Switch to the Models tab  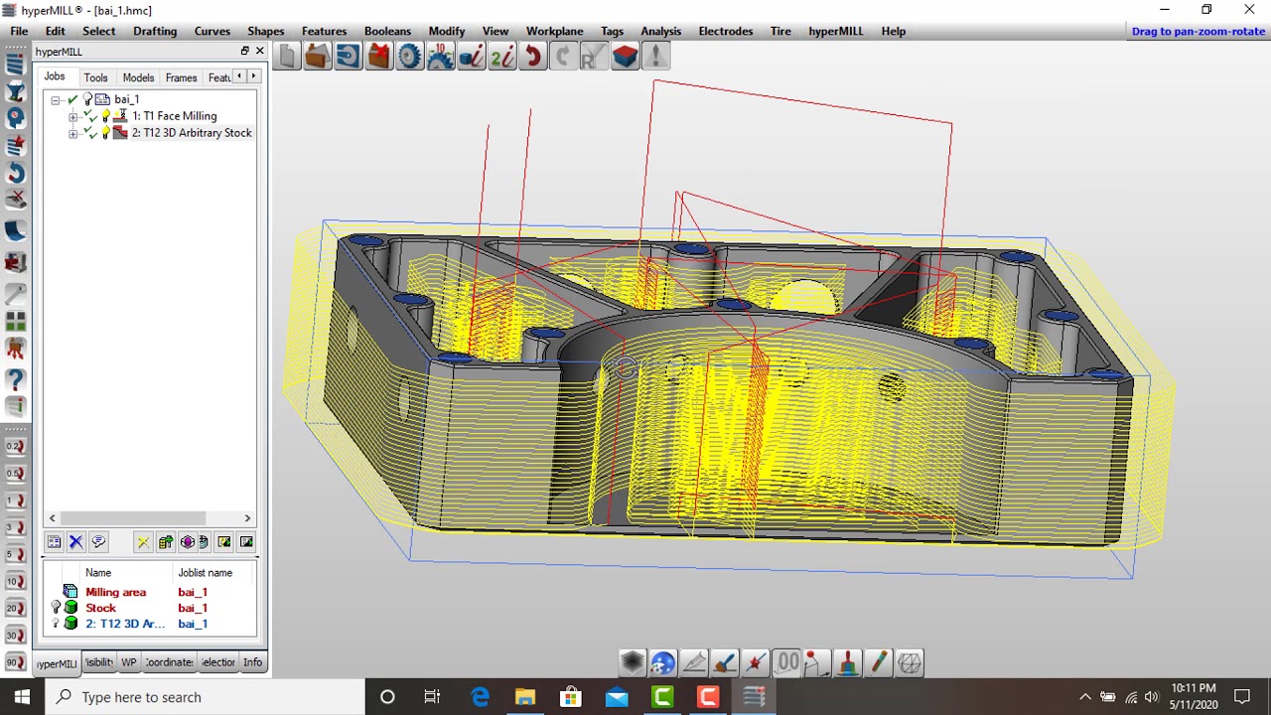[x=138, y=77]
